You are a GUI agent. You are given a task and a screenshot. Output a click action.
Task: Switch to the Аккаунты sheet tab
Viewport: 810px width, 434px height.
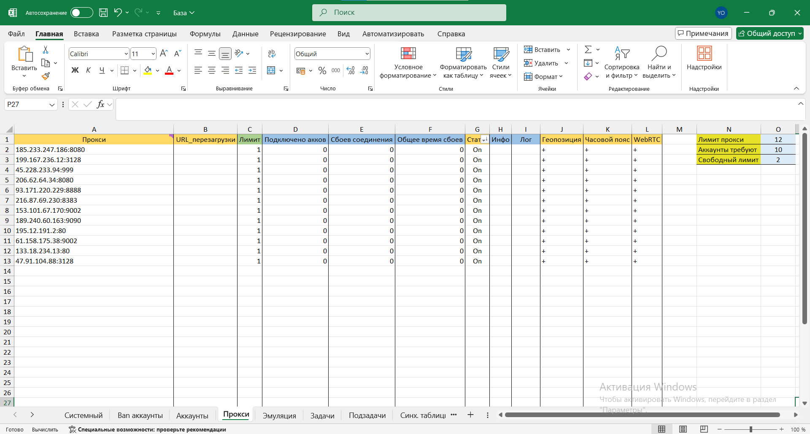click(x=192, y=415)
